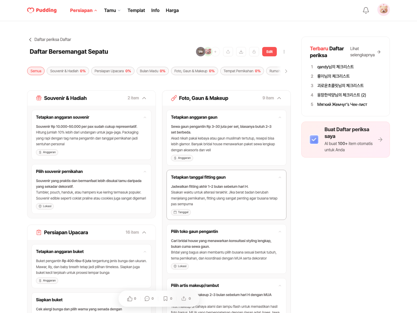The image size is (417, 313).
Task: Filter by Foto, Gaun & Makeup chip
Action: coord(194,71)
